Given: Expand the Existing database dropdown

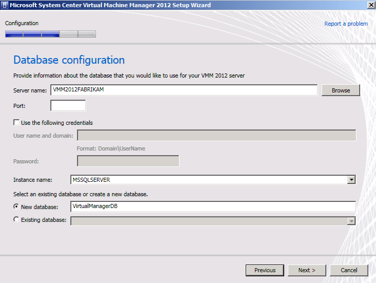Looking at the screenshot, I should click(351, 221).
